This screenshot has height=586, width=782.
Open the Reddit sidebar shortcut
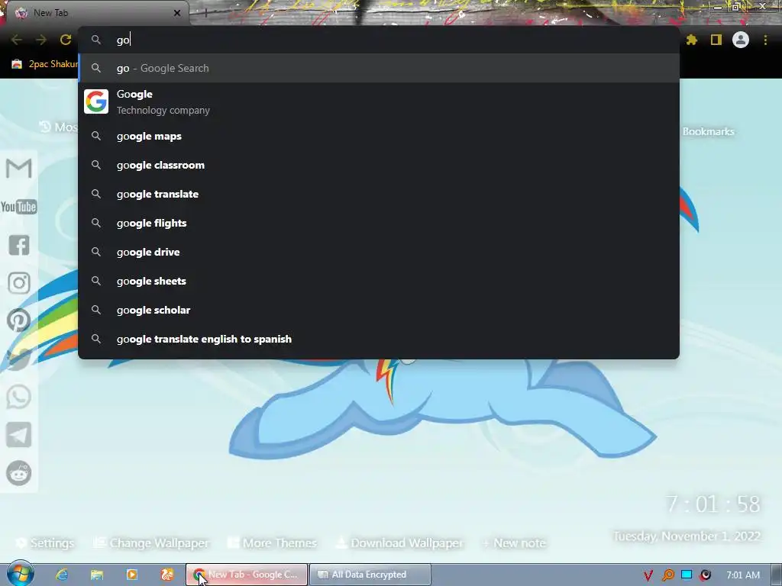(x=19, y=473)
